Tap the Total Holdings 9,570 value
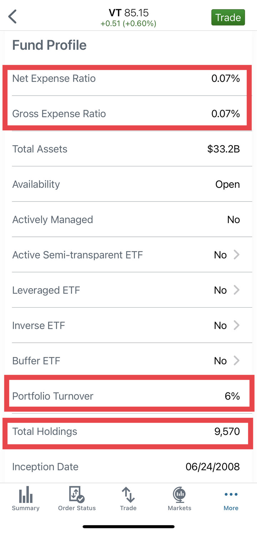Screen dimensions: 257x533 tap(227, 431)
